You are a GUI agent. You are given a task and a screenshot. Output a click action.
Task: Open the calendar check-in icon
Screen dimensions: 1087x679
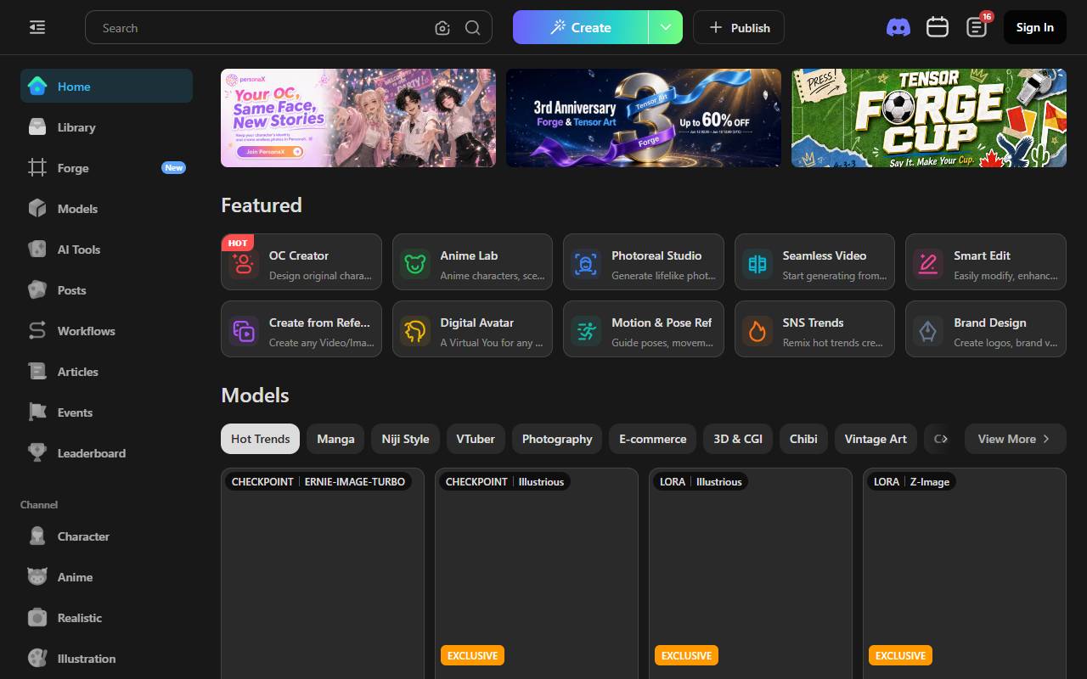click(x=938, y=27)
